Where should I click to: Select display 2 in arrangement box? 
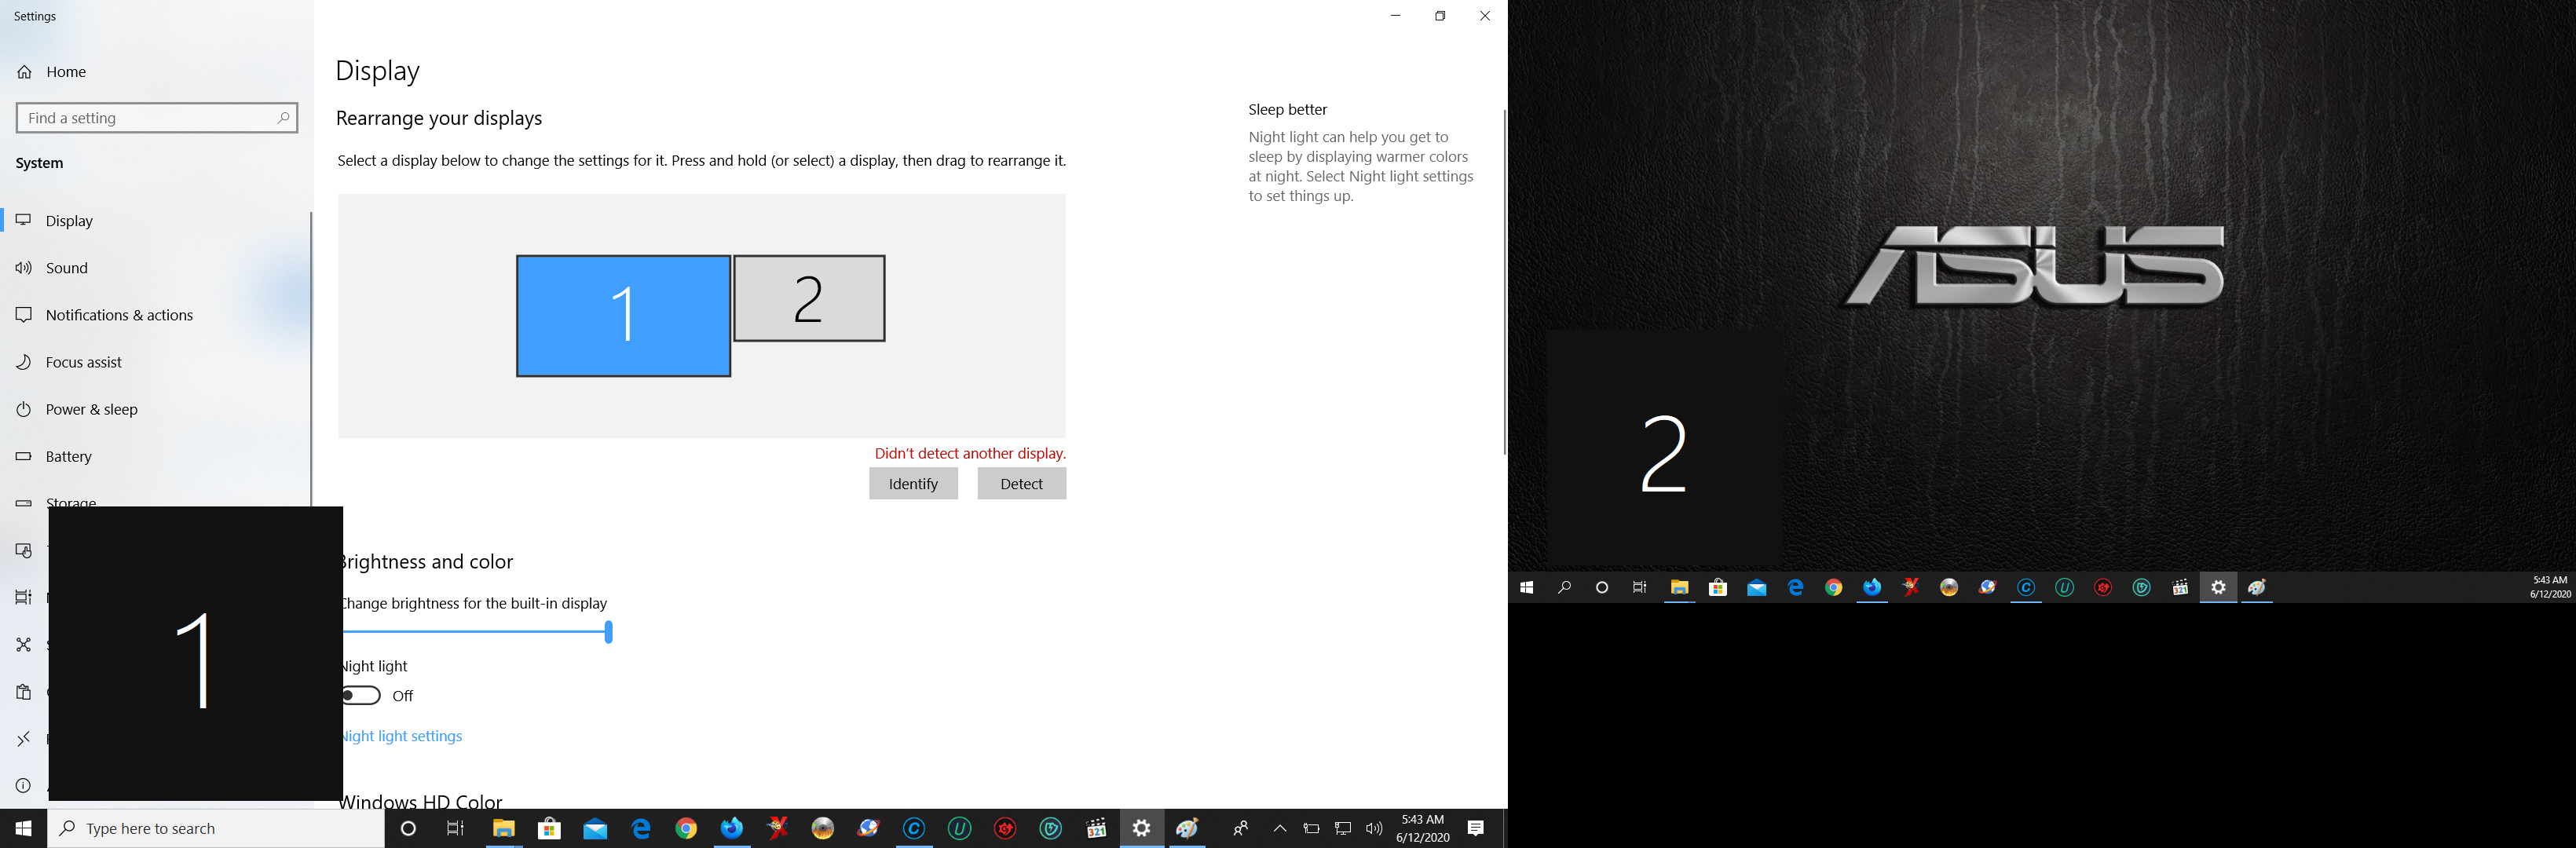[x=809, y=298]
